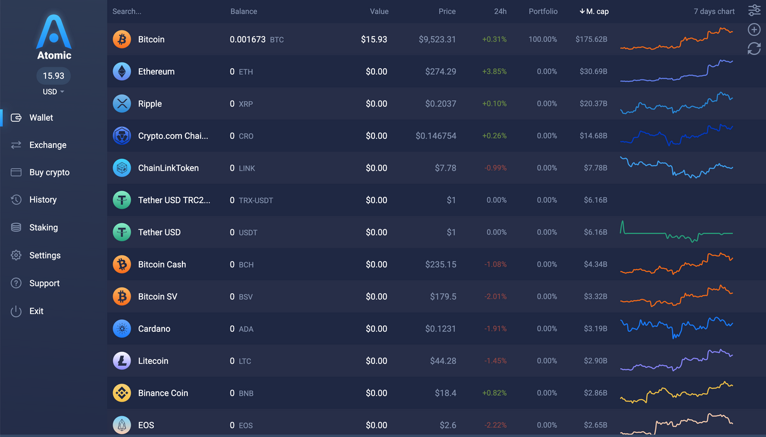
Task: Select the Tether USD TRC2... name label
Action: 174,200
